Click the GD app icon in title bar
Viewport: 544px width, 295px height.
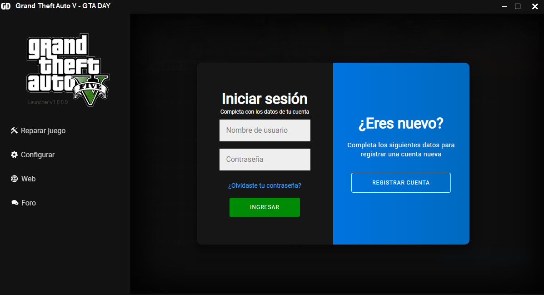pyautogui.click(x=6, y=6)
